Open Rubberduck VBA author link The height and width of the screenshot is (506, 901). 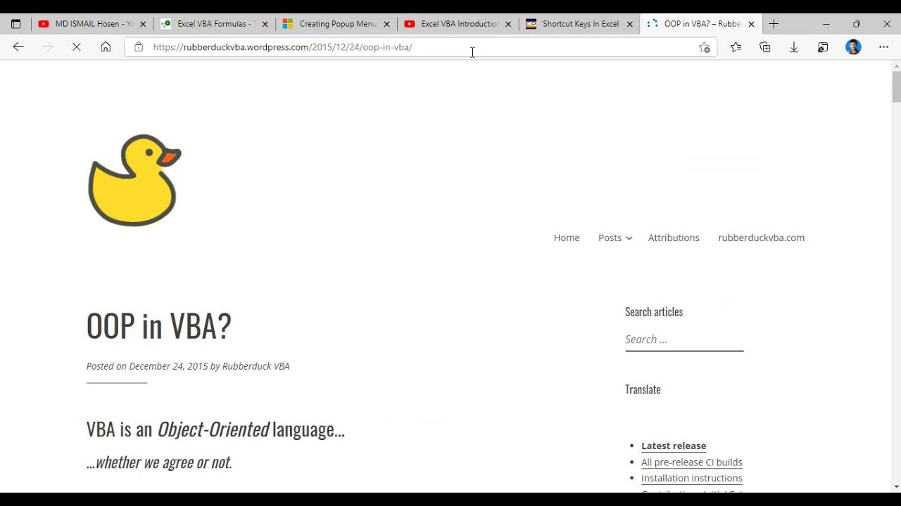[x=256, y=366]
